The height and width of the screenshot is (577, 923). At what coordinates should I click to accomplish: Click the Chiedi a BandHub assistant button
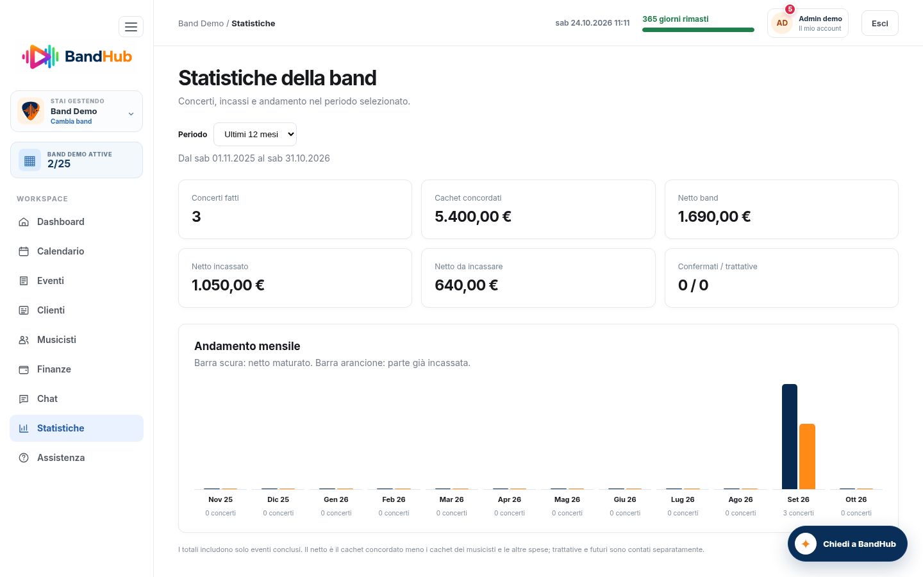pyautogui.click(x=847, y=544)
